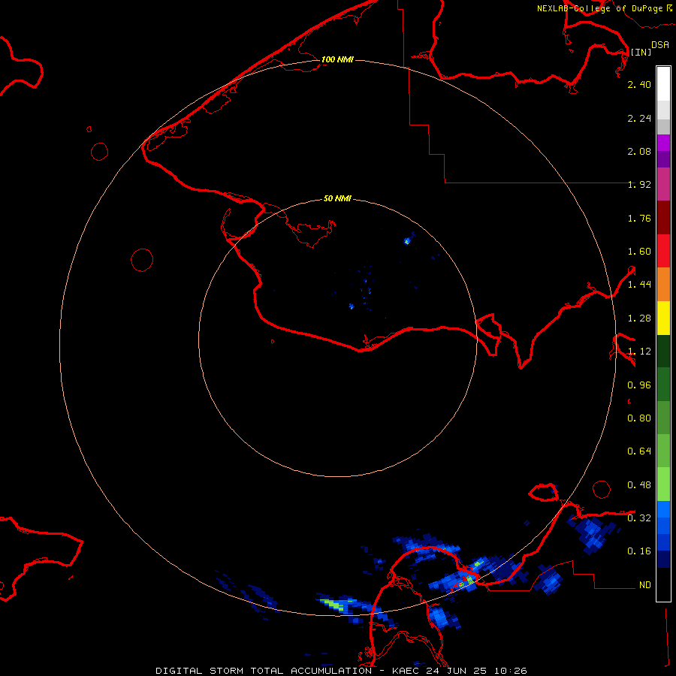Click the ND legend label
Screen dimensions: 676x676
[645, 585]
